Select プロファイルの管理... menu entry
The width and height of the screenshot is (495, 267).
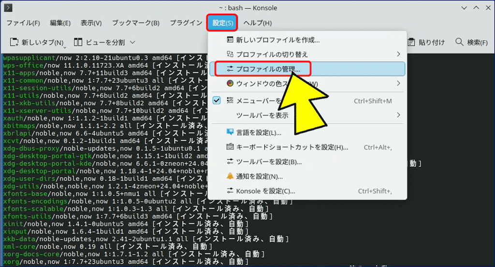tap(268, 69)
